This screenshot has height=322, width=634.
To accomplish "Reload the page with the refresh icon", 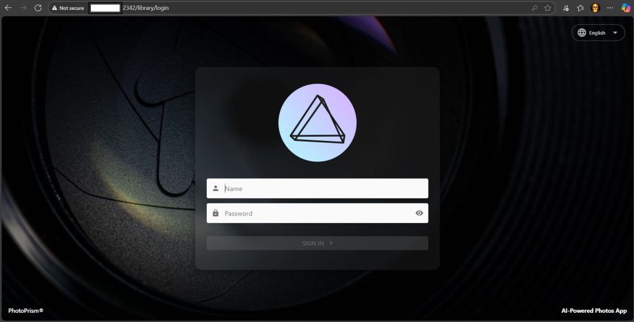I will 38,8.
